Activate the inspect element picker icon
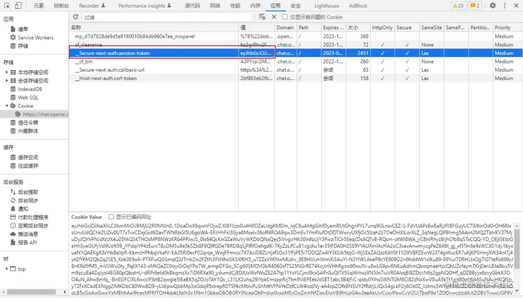Viewport: 523px width, 298px height. (x=7, y=6)
